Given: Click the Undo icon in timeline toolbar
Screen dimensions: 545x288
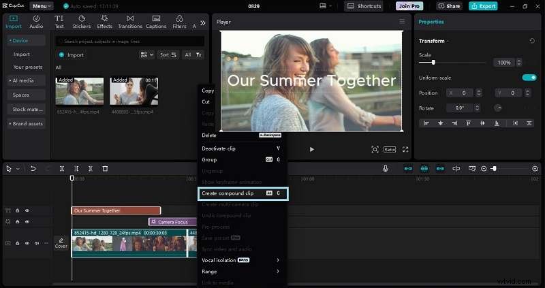Looking at the screenshot, I should click(33, 169).
